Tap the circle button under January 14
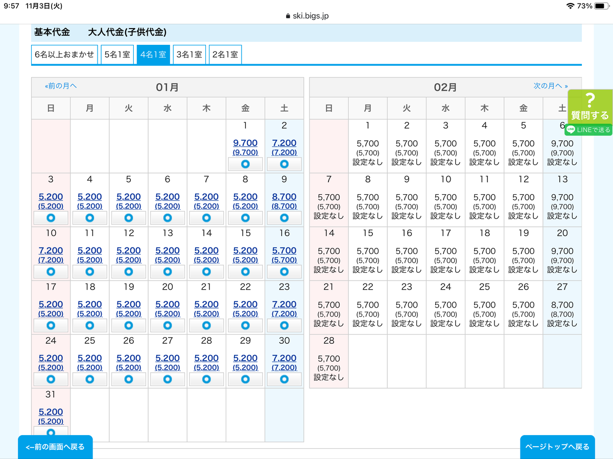The image size is (613, 459). [x=206, y=272]
